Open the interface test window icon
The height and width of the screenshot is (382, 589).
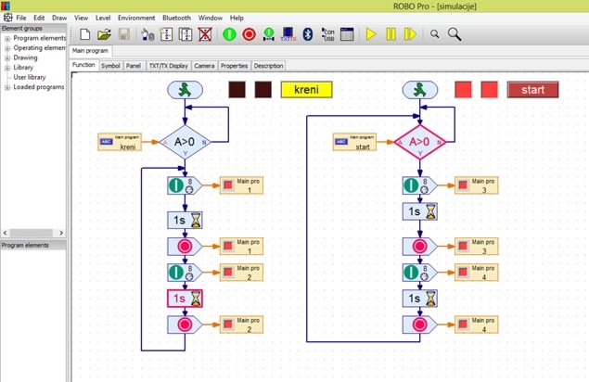347,34
